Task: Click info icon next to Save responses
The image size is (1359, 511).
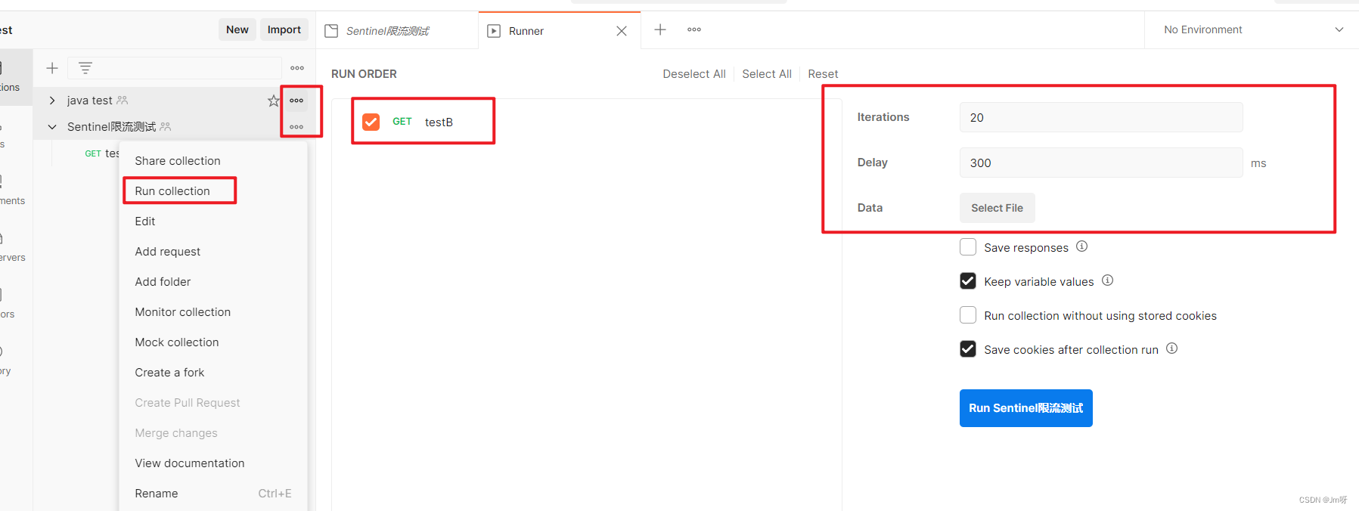Action: point(1081,246)
